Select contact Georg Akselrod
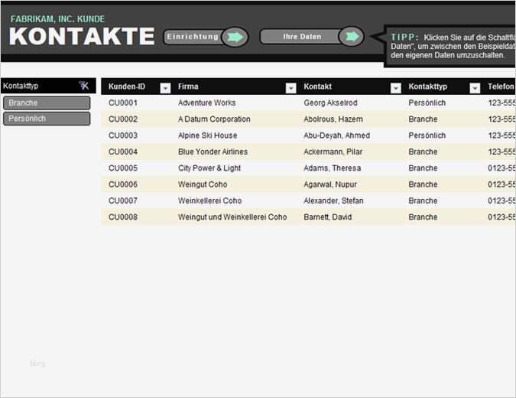This screenshot has width=516, height=398. (x=330, y=103)
